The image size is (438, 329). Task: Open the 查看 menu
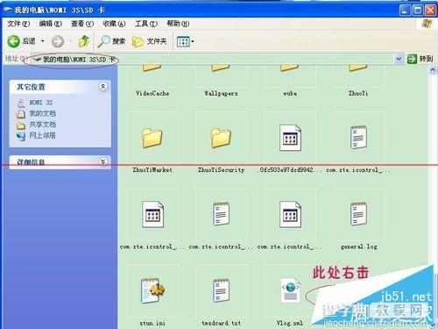pyautogui.click(x=82, y=24)
